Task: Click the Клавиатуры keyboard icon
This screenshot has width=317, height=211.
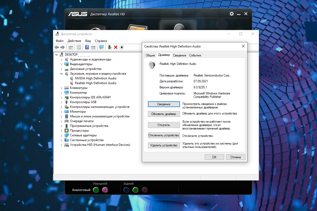Action: [x=67, y=88]
